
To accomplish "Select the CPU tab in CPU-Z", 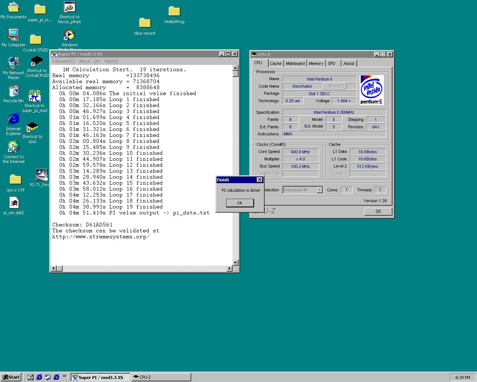I will (x=258, y=63).
